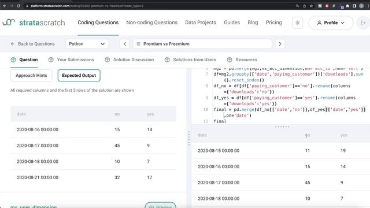Click Expected Output button

(79, 76)
